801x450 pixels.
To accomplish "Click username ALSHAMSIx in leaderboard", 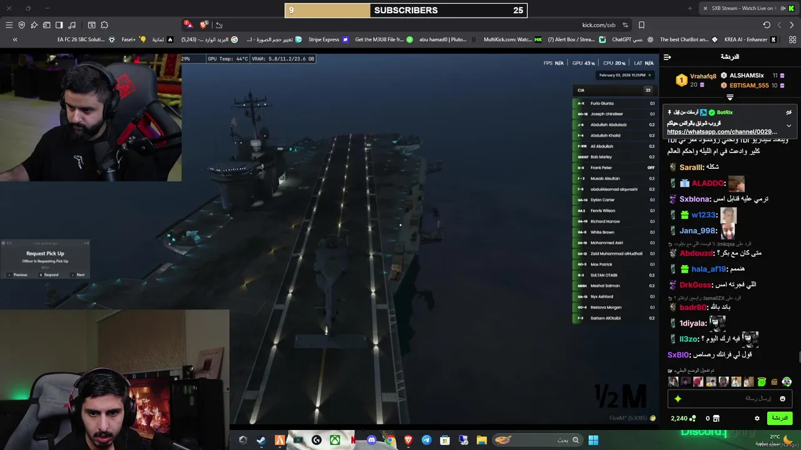I will tap(746, 76).
